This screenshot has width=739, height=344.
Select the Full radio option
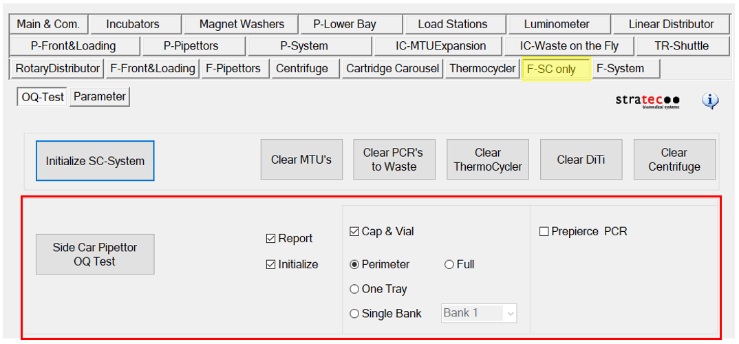click(449, 264)
